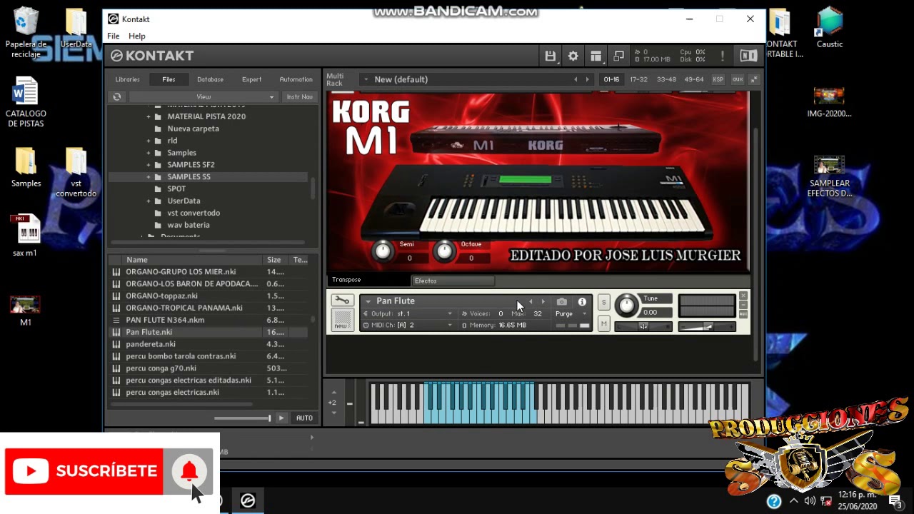The image size is (914, 514).
Task: Open Kontakt options gear
Action: click(573, 56)
